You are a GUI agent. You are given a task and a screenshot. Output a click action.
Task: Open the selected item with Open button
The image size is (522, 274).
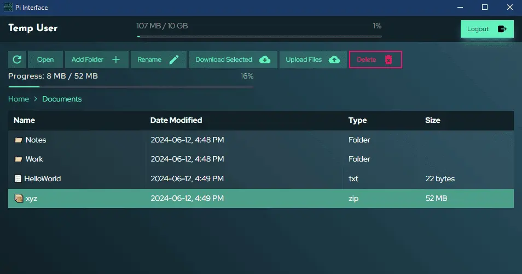coord(45,59)
